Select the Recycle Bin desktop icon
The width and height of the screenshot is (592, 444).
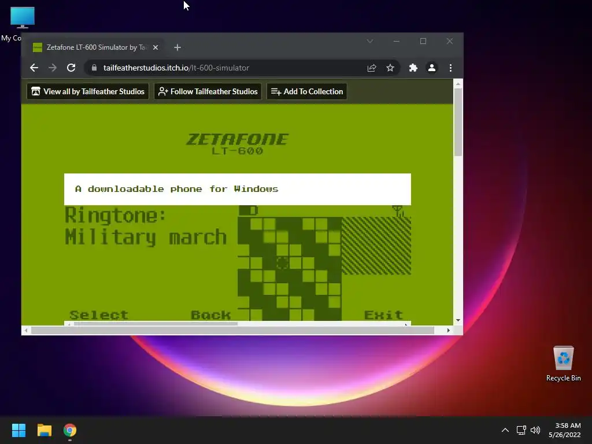pos(563,364)
